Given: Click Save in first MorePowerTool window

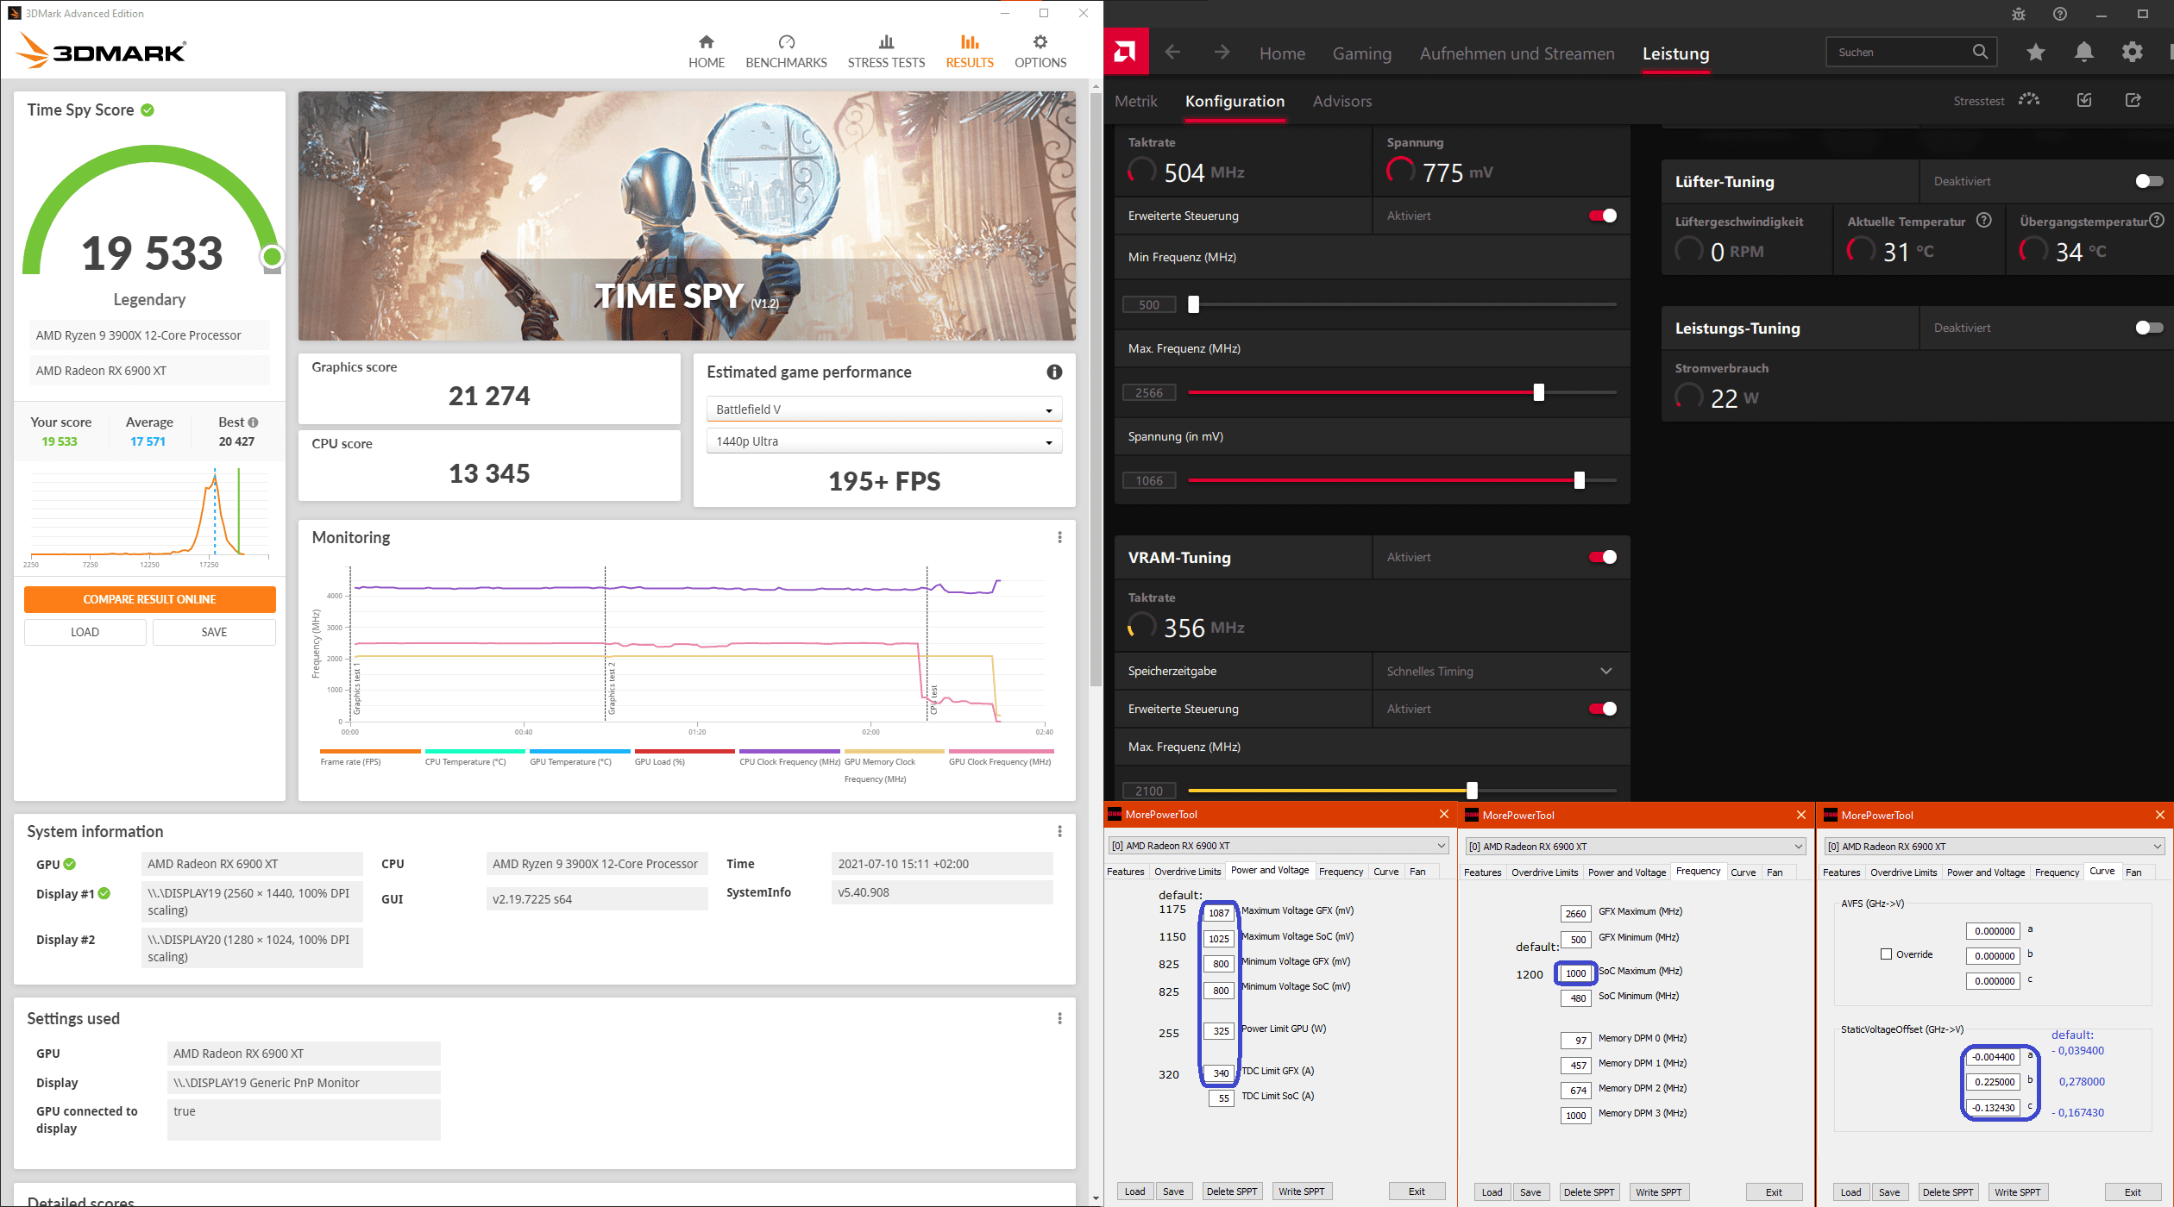Looking at the screenshot, I should [1173, 1191].
